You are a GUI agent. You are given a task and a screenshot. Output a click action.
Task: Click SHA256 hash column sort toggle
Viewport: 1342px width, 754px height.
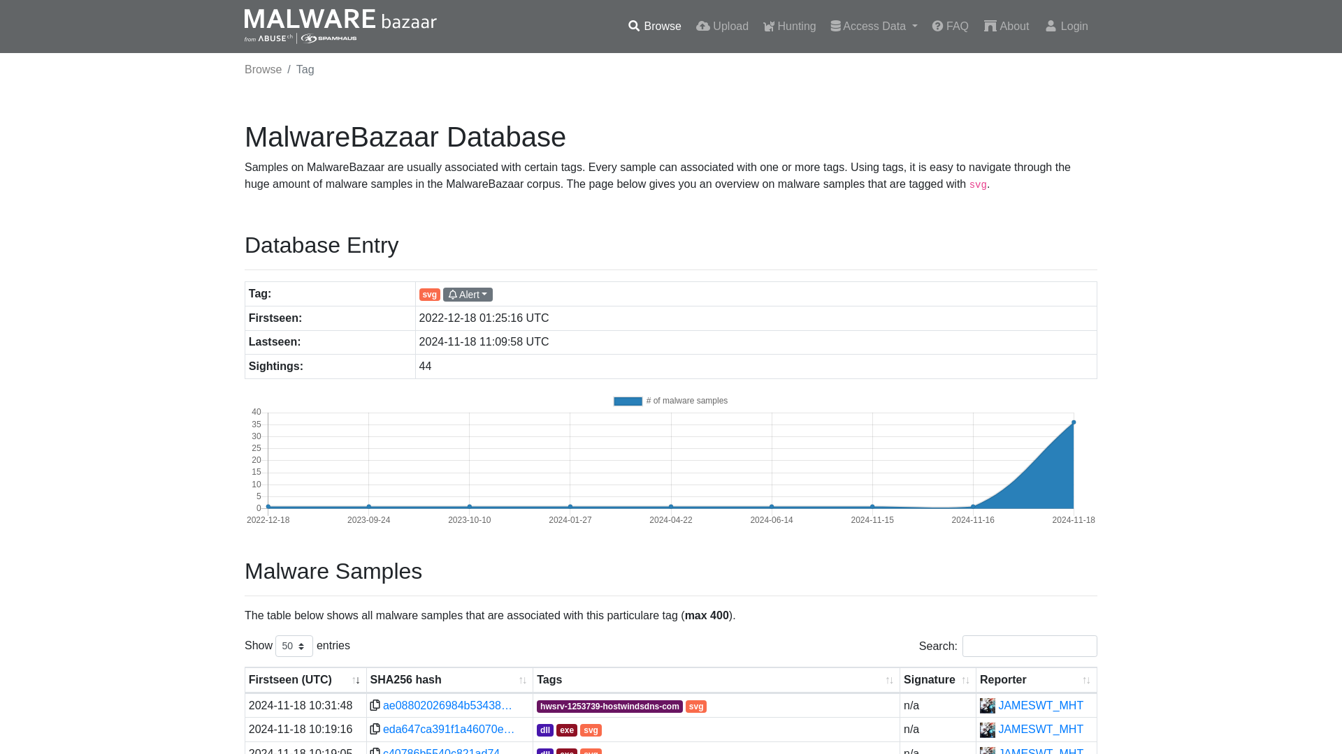click(523, 681)
